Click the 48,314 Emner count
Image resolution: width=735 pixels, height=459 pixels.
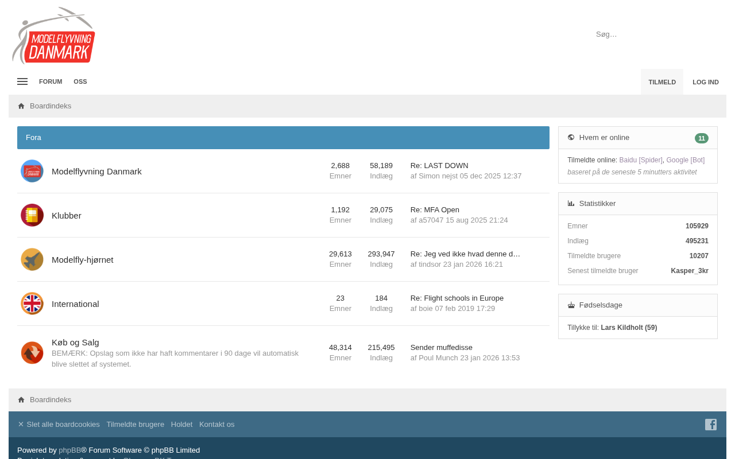pyautogui.click(x=341, y=348)
